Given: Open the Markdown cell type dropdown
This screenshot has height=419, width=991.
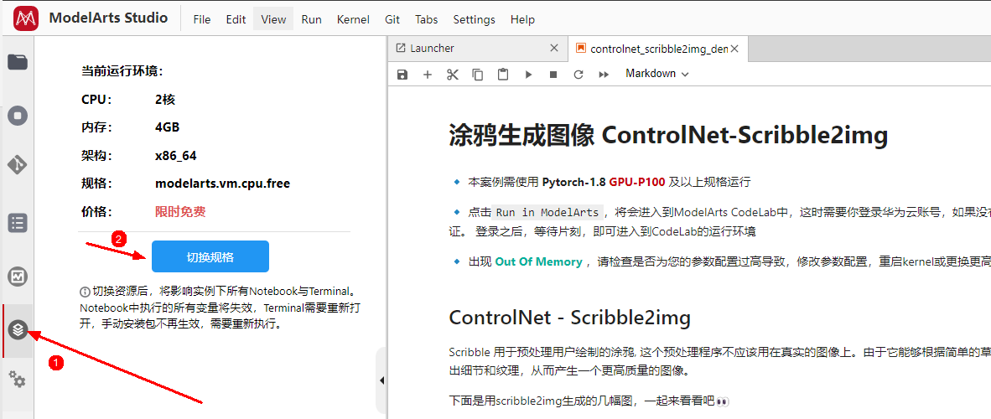Looking at the screenshot, I should click(x=656, y=74).
